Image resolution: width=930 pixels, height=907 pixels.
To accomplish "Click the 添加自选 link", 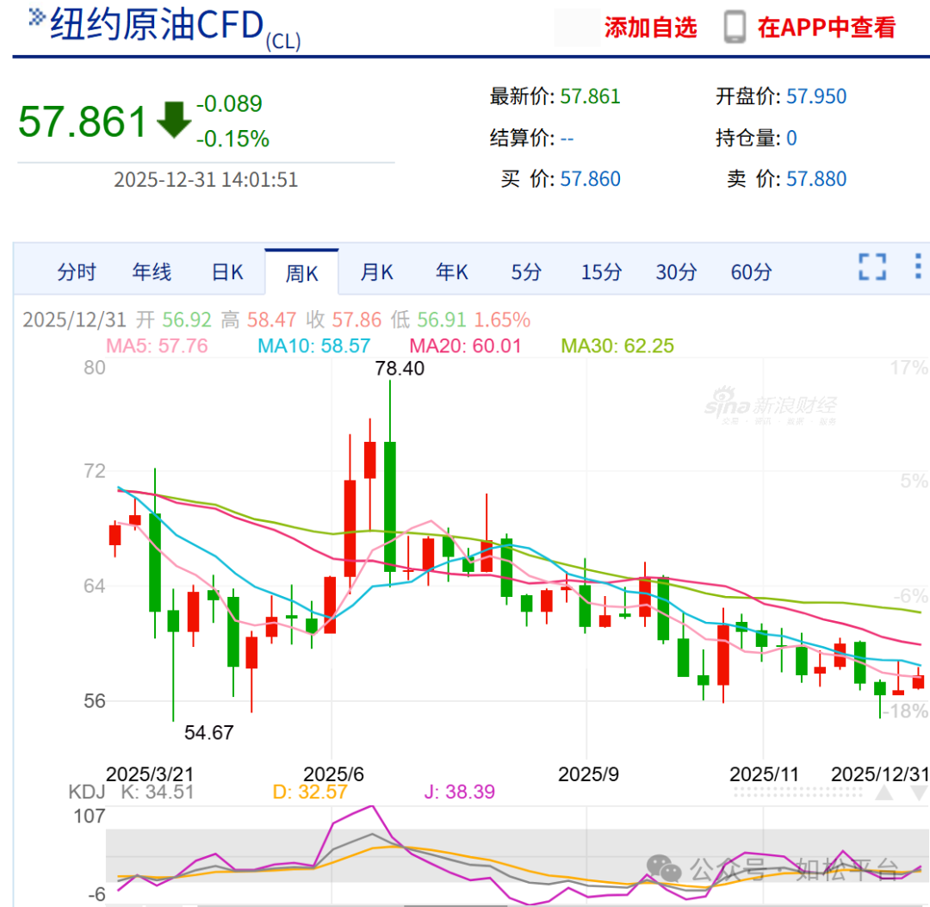I will (651, 28).
